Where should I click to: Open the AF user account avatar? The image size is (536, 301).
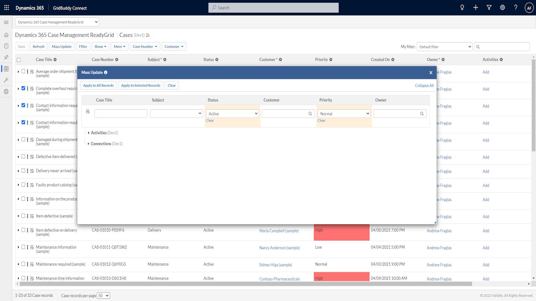point(529,8)
